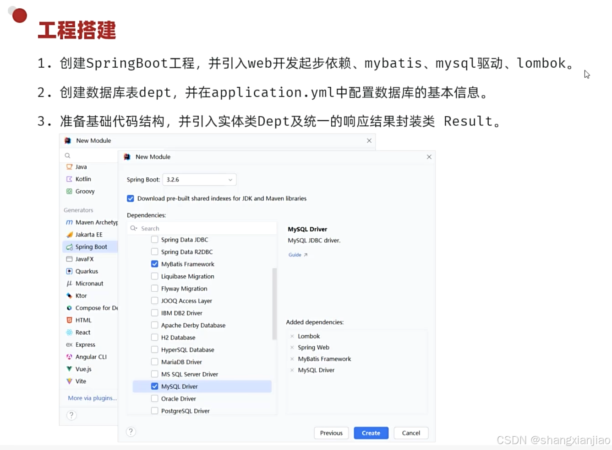The width and height of the screenshot is (612, 450).
Task: Remove Spring Web from added dependencies
Action: [292, 348]
